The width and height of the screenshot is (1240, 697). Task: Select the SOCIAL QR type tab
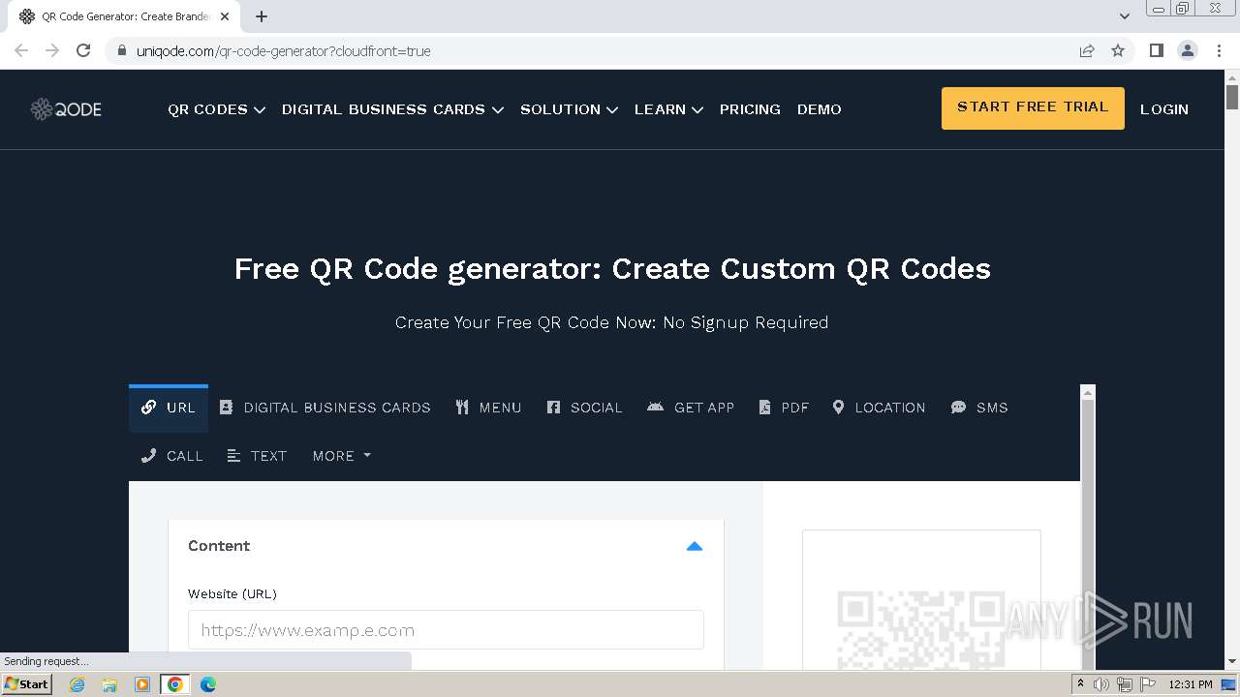(x=584, y=408)
